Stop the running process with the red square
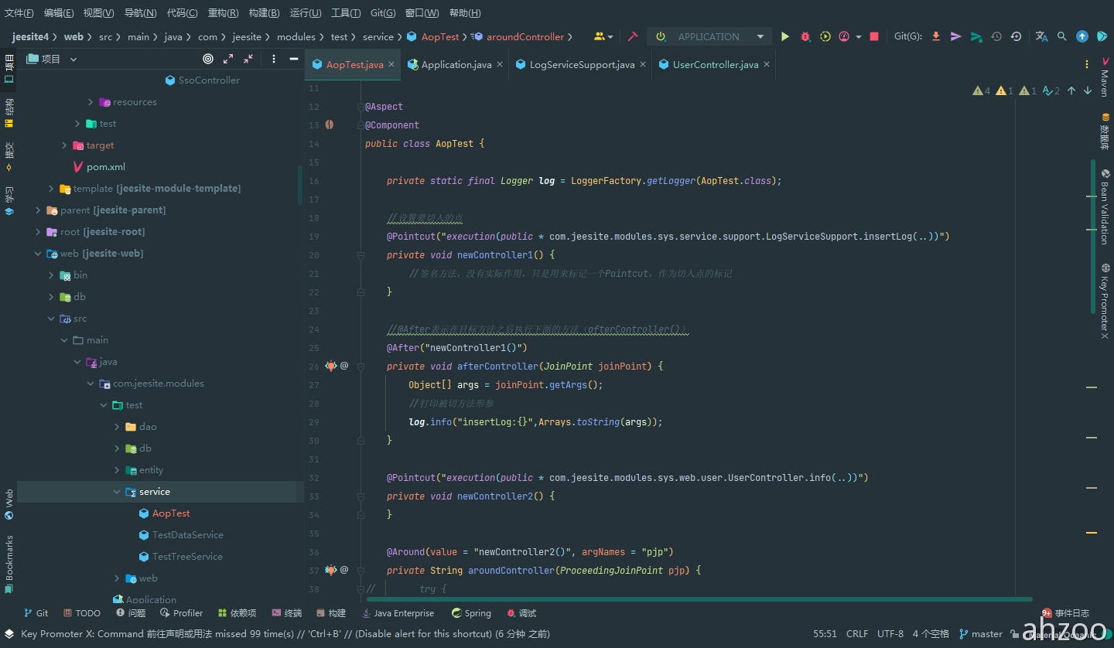This screenshot has height=648, width=1114. (874, 36)
